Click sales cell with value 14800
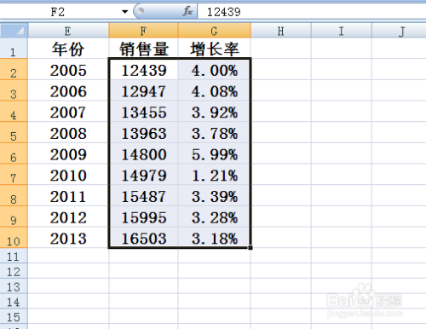Viewport: 426px width, 329px height. tap(143, 153)
